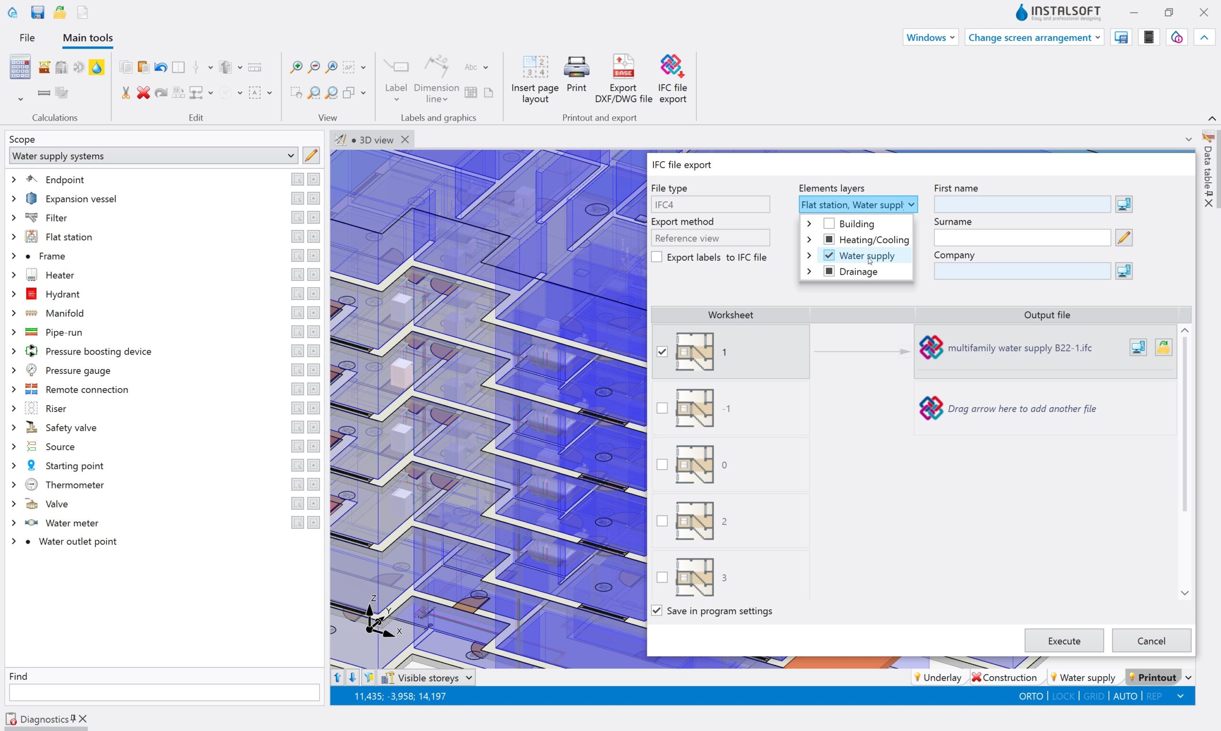
Task: Open the File menu tab
Action: point(27,38)
